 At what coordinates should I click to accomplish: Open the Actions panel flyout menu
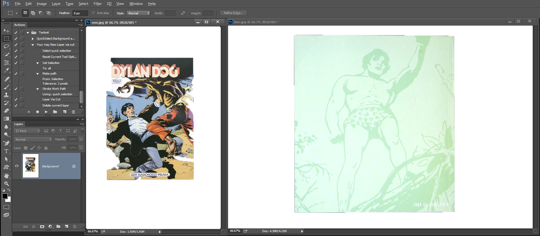[x=81, y=25]
